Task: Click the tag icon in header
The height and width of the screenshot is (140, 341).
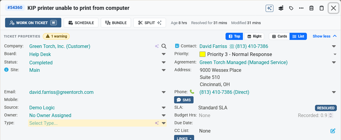Action: coord(291,8)
